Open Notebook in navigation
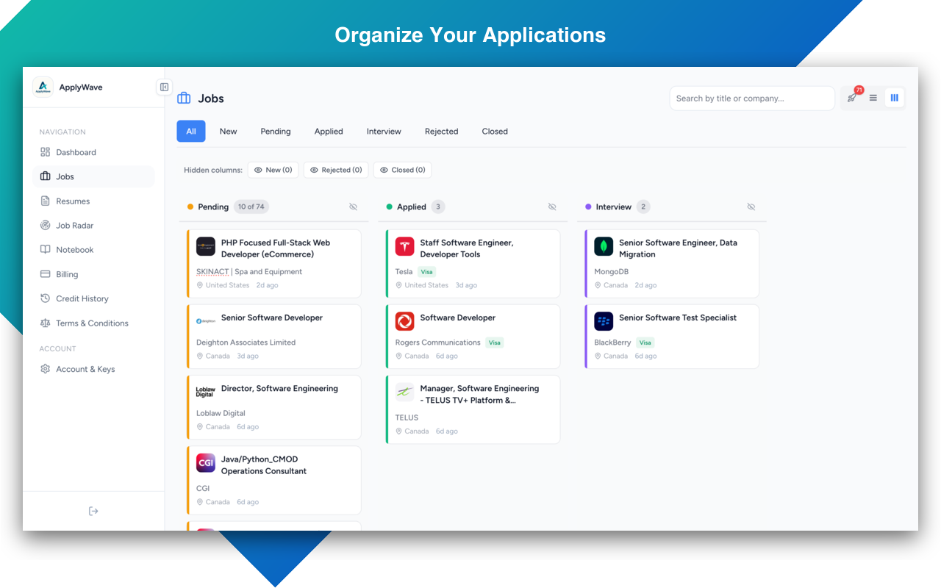 93,250
